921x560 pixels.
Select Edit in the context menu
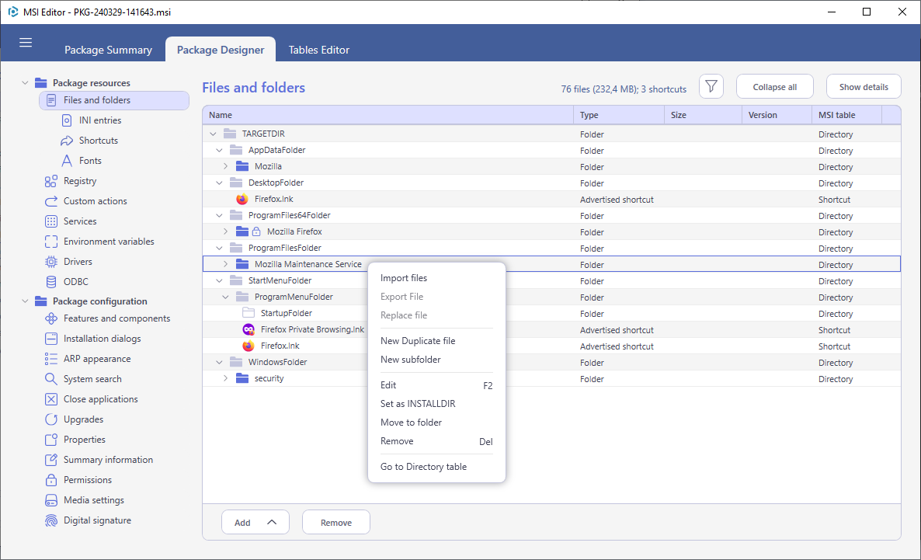click(436, 385)
